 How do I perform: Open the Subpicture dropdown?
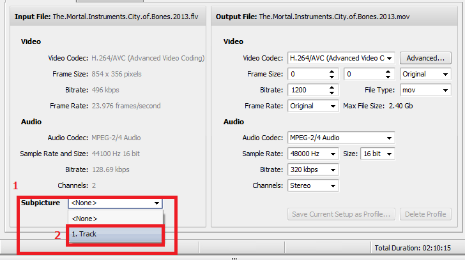[115, 203]
